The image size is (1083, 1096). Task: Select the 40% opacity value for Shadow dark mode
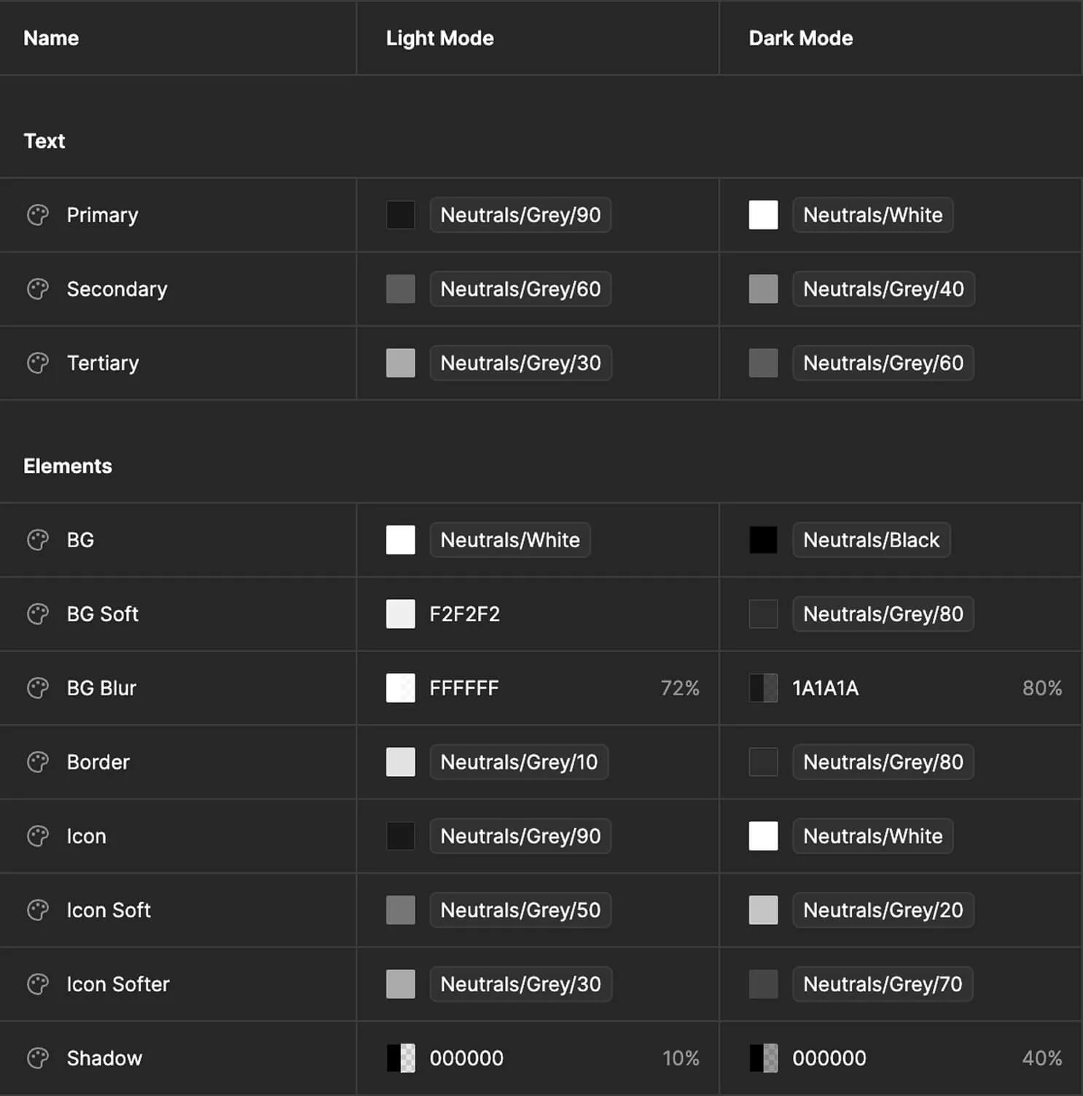point(1042,1057)
